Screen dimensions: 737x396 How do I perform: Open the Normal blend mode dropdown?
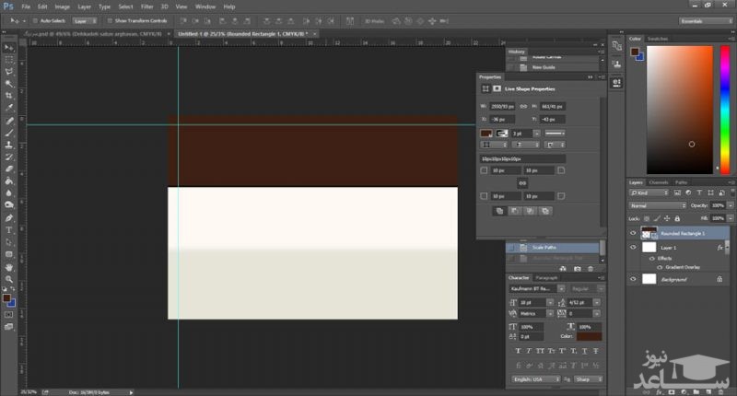tap(657, 206)
